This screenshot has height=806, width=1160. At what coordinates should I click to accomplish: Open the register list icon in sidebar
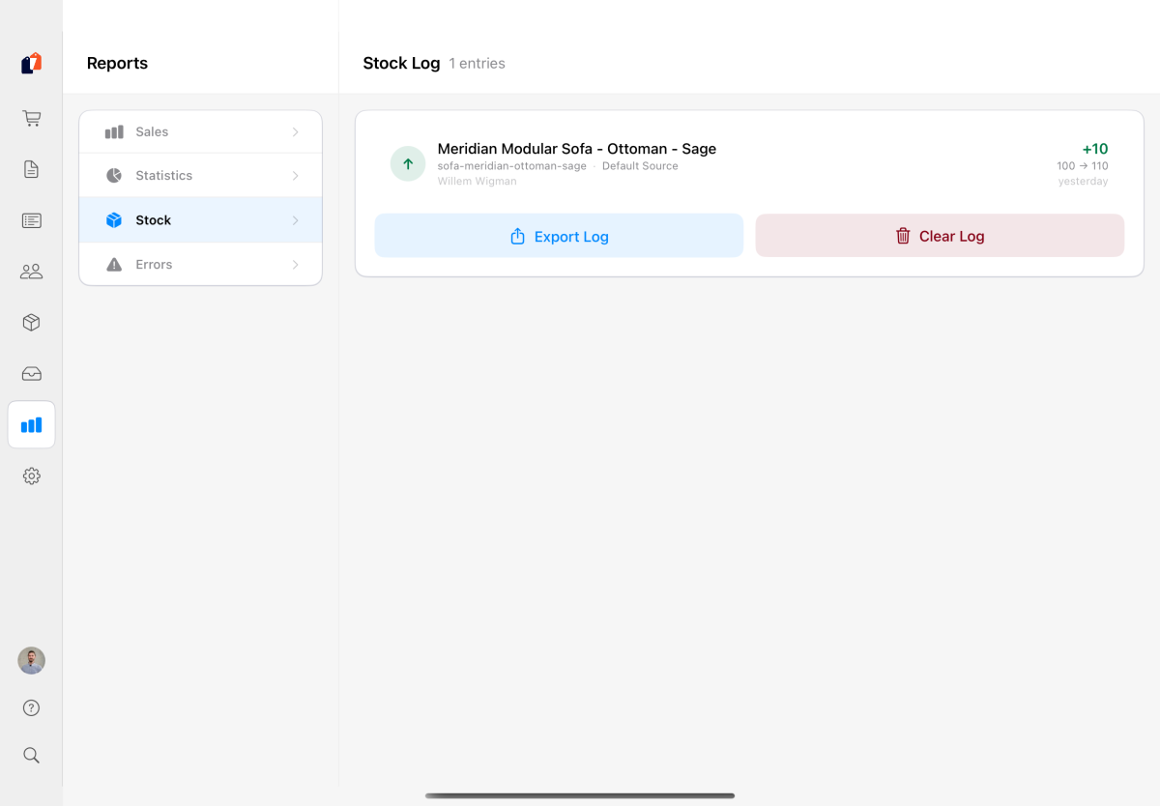(31, 220)
